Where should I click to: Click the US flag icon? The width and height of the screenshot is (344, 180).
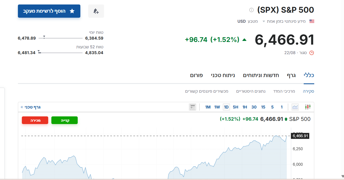(312, 21)
